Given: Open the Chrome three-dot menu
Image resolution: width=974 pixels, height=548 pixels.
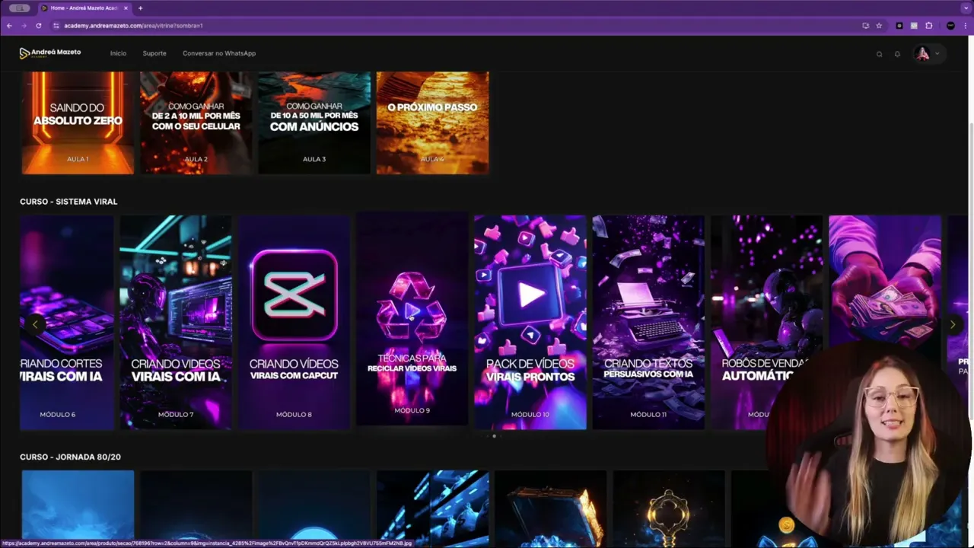Looking at the screenshot, I should tap(965, 25).
